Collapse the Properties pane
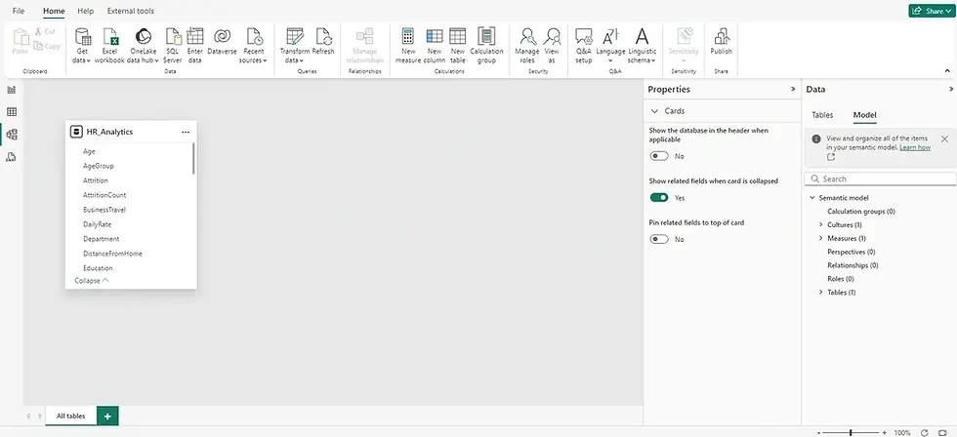The width and height of the screenshot is (957, 437). pos(793,89)
